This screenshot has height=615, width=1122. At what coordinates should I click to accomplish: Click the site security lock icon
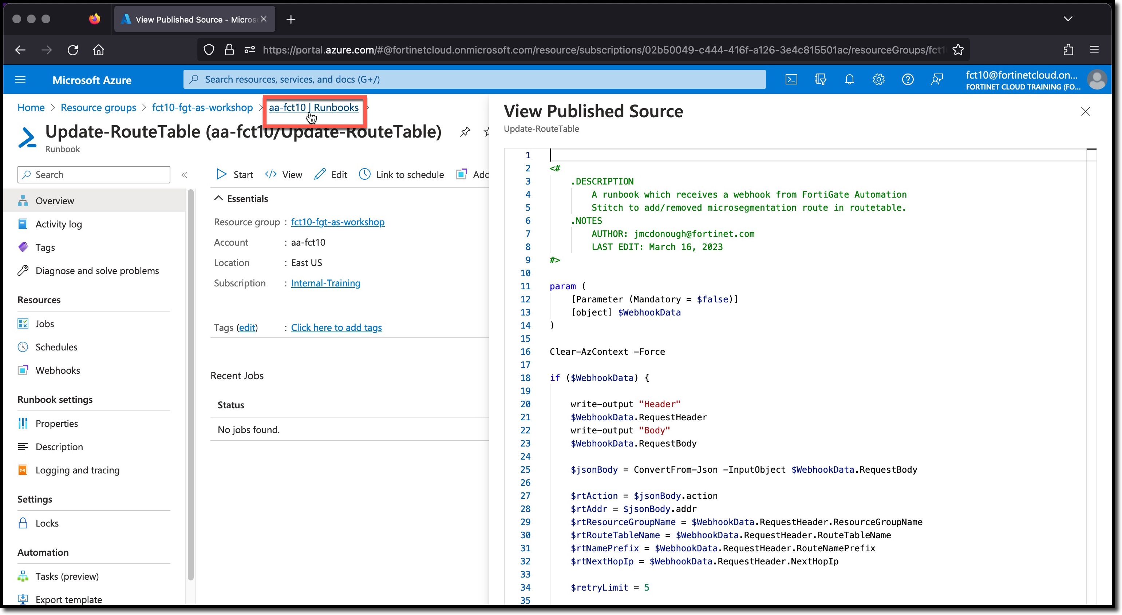pos(229,50)
